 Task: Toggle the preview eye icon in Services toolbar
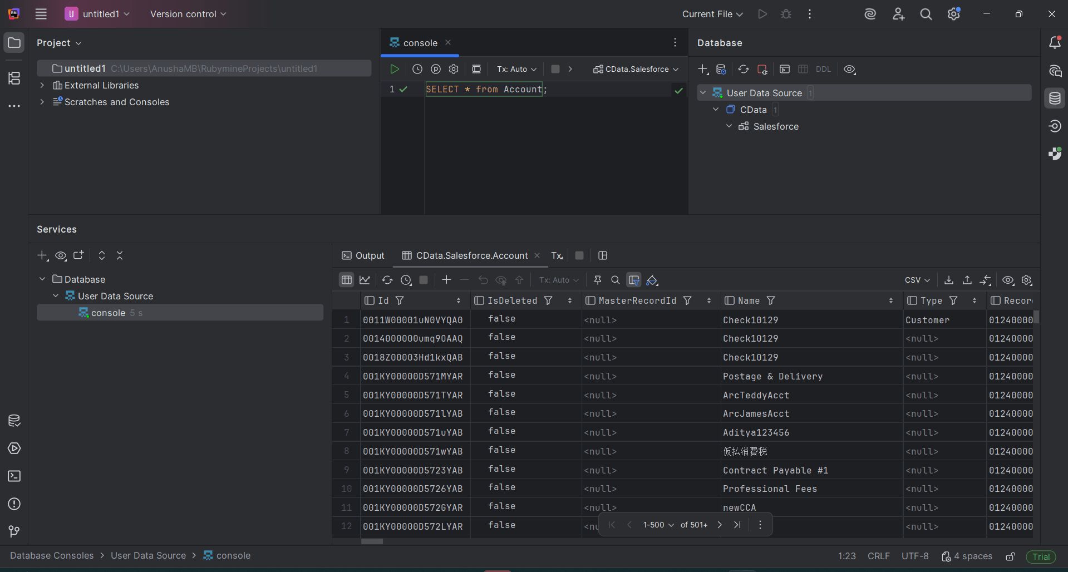(61, 255)
